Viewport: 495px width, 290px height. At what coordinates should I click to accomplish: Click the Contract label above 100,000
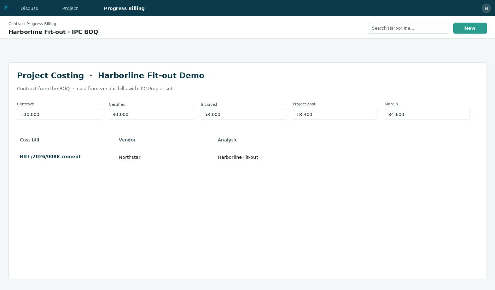click(x=25, y=104)
